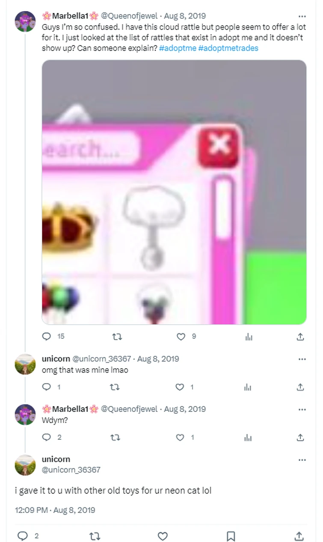Open more options on 'omg that was mine' reply
This screenshot has width=323, height=542.
pos(302,359)
